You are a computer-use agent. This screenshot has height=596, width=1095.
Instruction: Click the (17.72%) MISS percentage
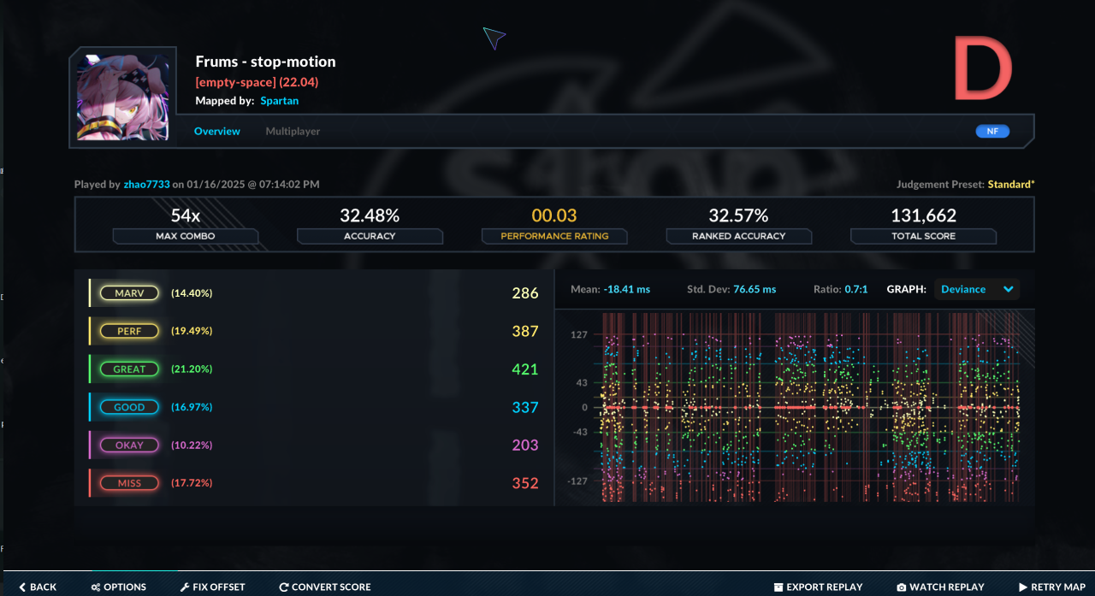click(192, 483)
